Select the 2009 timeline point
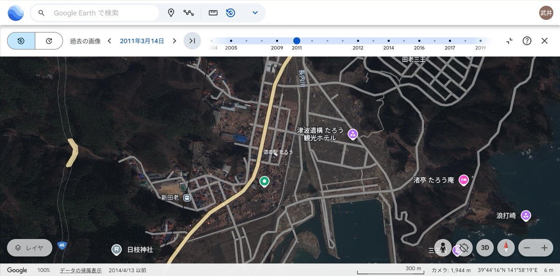Viewport: 560px width, 276px height. [277, 41]
